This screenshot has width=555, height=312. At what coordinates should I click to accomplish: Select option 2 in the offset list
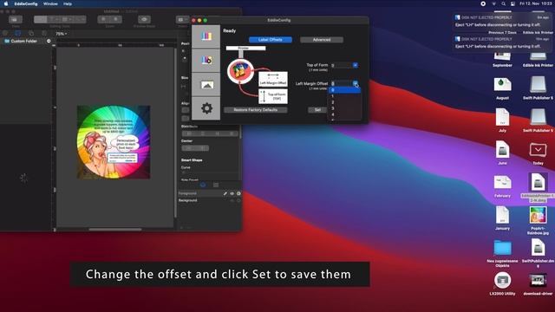point(345,102)
